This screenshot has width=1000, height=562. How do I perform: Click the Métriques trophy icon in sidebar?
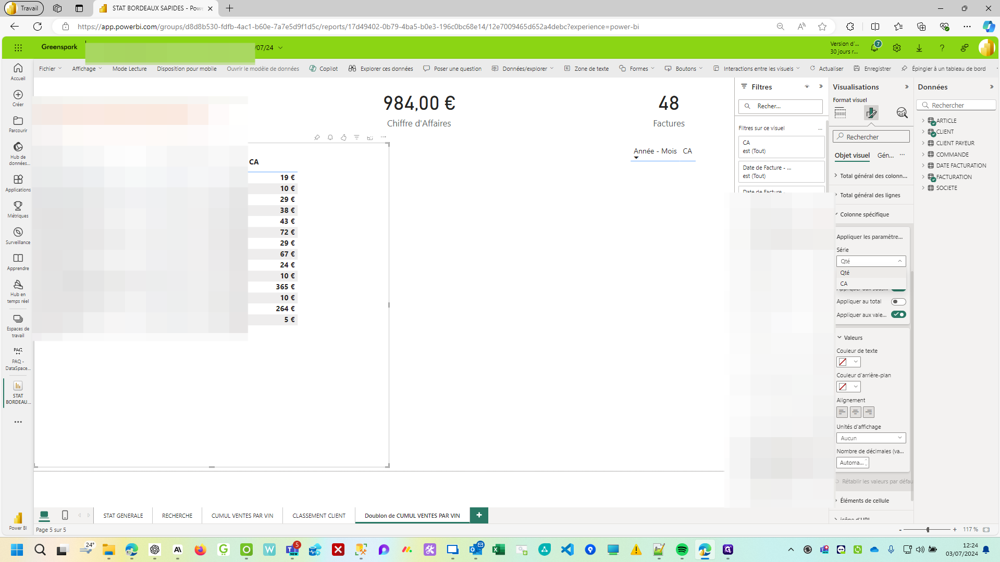click(18, 209)
